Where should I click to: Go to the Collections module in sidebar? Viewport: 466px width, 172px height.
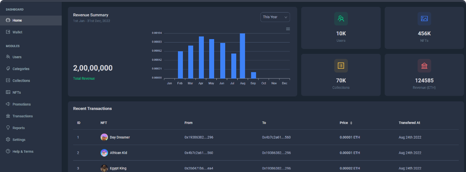31,80
